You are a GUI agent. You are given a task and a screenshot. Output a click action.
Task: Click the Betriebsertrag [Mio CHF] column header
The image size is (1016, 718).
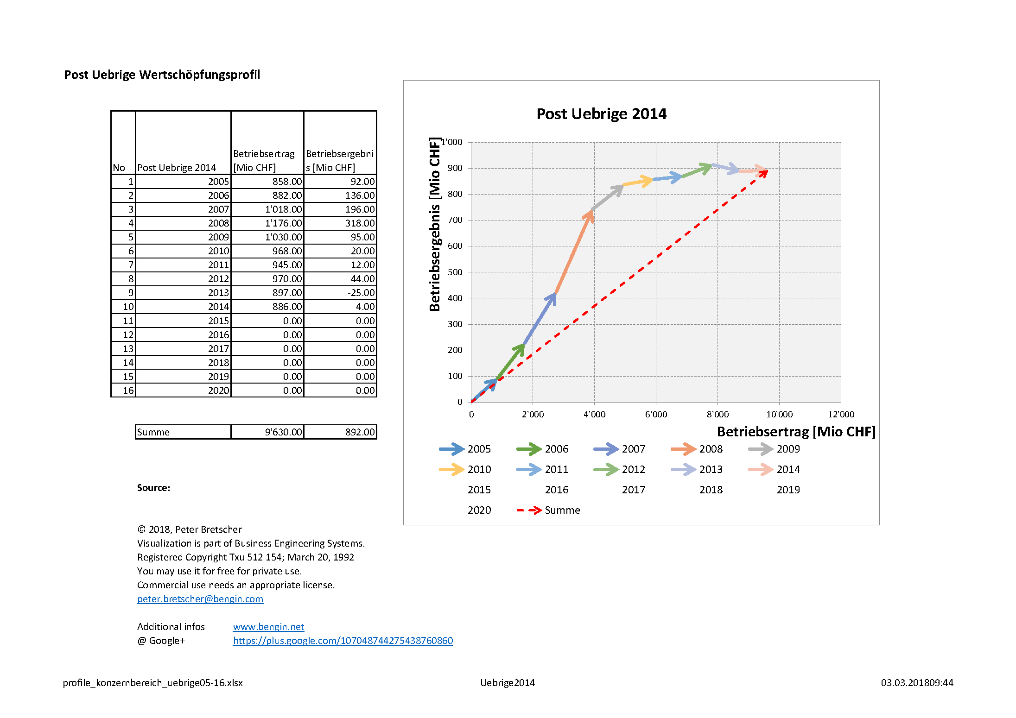click(x=267, y=143)
